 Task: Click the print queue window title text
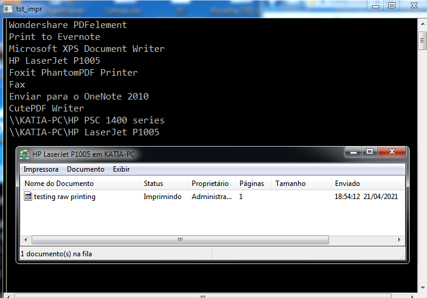pos(84,154)
